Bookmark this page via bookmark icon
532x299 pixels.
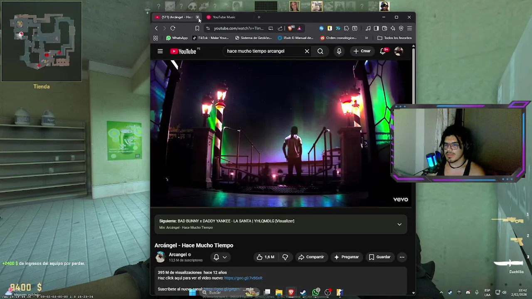pyautogui.click(x=197, y=28)
